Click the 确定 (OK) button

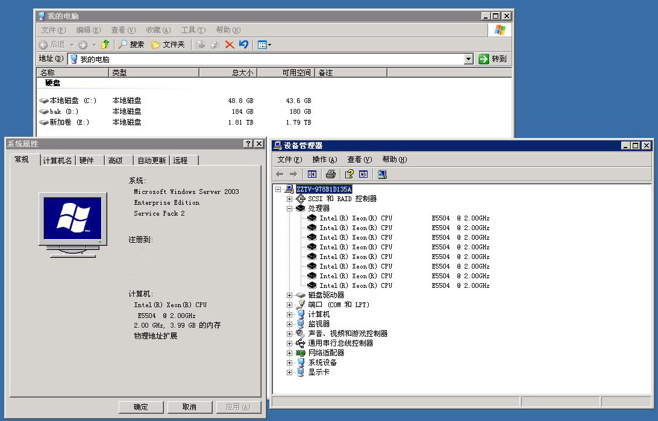[x=141, y=407]
